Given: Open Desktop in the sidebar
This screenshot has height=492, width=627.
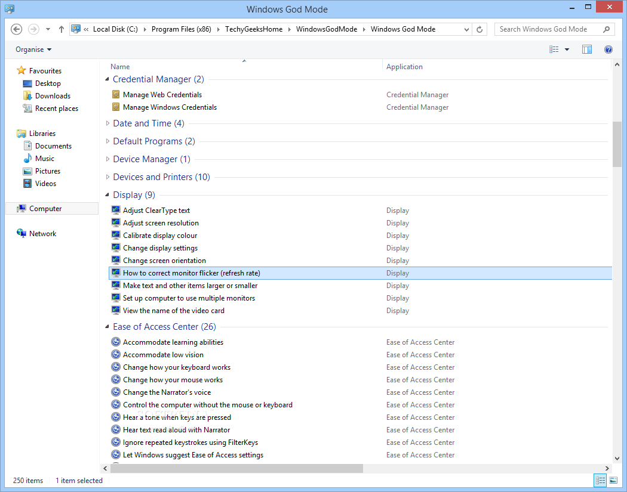Looking at the screenshot, I should click(48, 83).
